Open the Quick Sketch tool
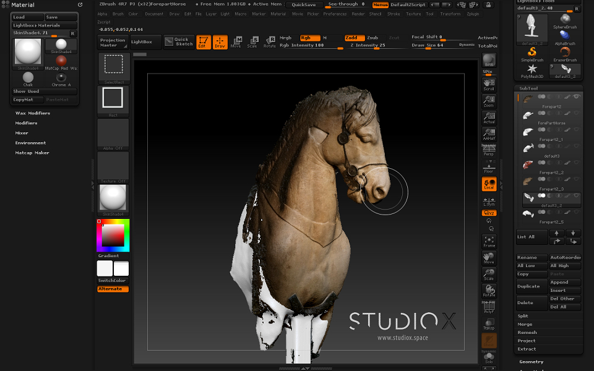Screen dimensions: 594x371 click(179, 42)
